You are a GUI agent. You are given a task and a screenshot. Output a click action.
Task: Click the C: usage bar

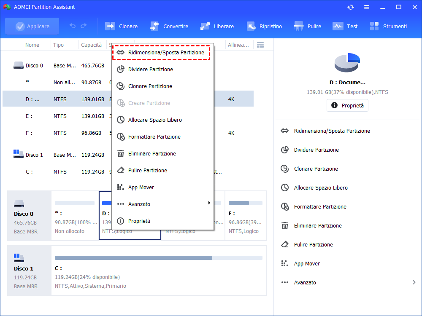(x=159, y=258)
